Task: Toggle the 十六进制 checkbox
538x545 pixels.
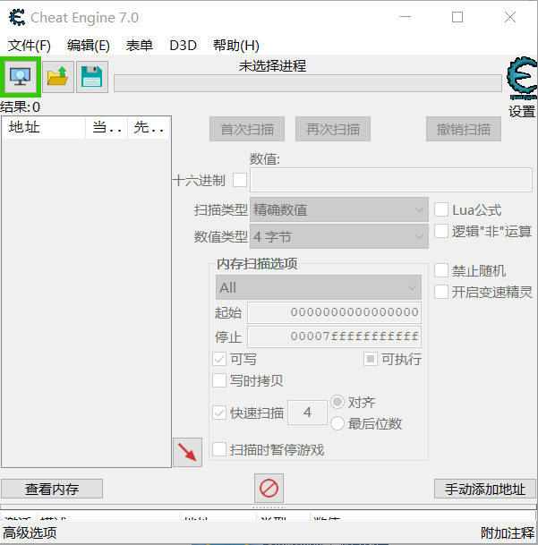Action: coord(240,180)
